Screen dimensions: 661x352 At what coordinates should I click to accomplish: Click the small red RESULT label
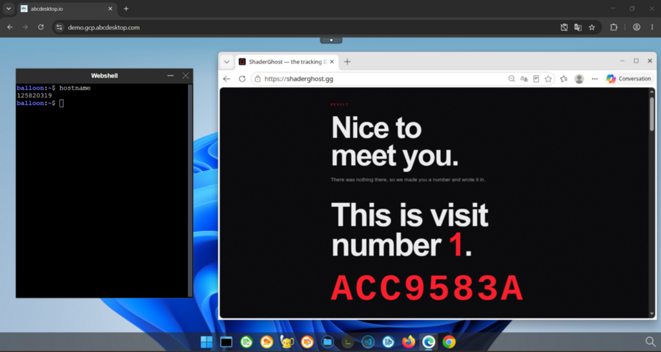340,104
